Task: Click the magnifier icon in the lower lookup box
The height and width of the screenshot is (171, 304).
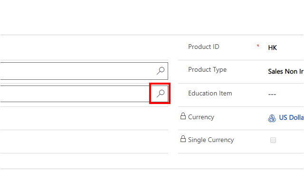Action: pos(161,94)
